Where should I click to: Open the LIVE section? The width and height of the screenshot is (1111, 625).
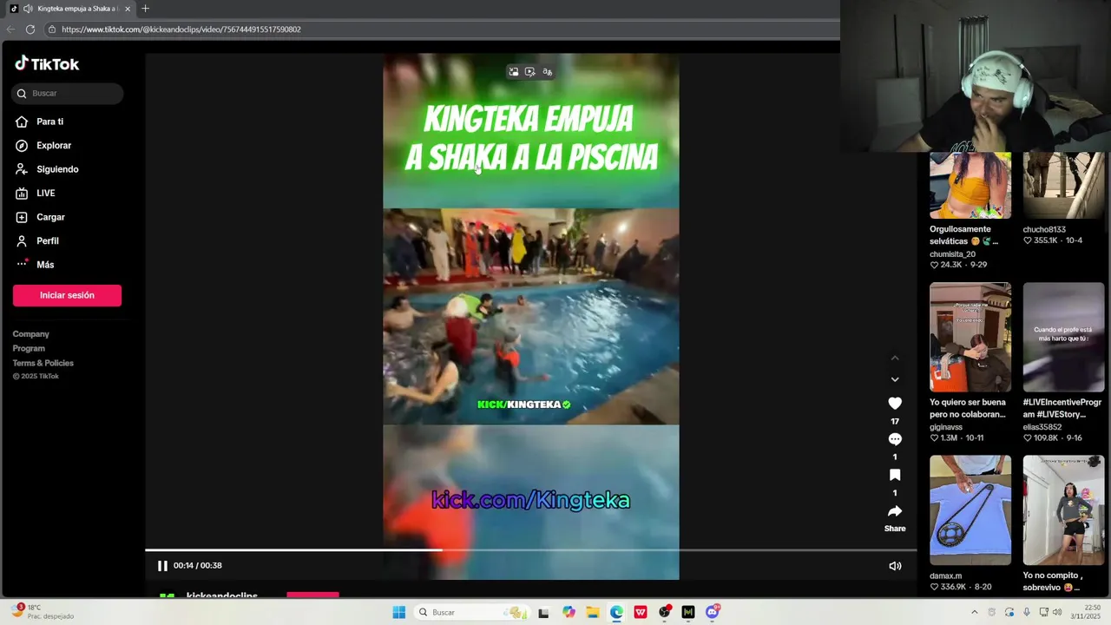tap(36, 194)
